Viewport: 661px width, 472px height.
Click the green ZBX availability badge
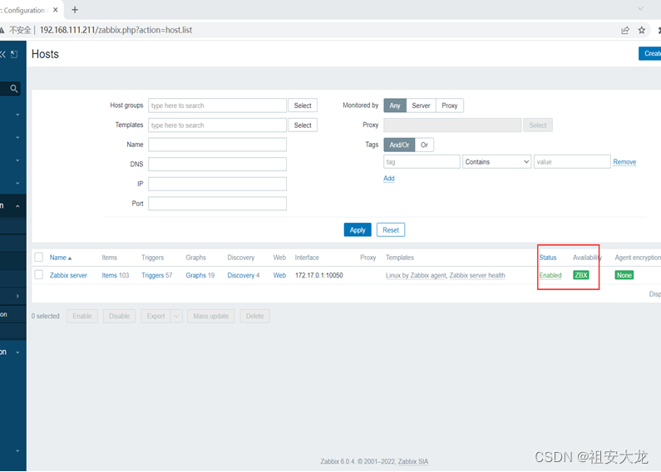click(x=581, y=275)
